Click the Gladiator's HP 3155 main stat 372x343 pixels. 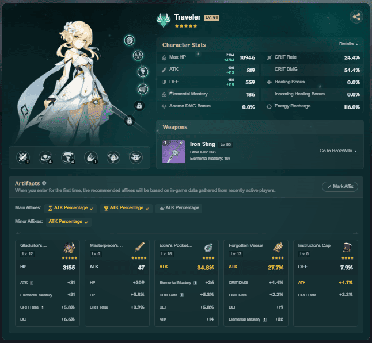(47, 268)
